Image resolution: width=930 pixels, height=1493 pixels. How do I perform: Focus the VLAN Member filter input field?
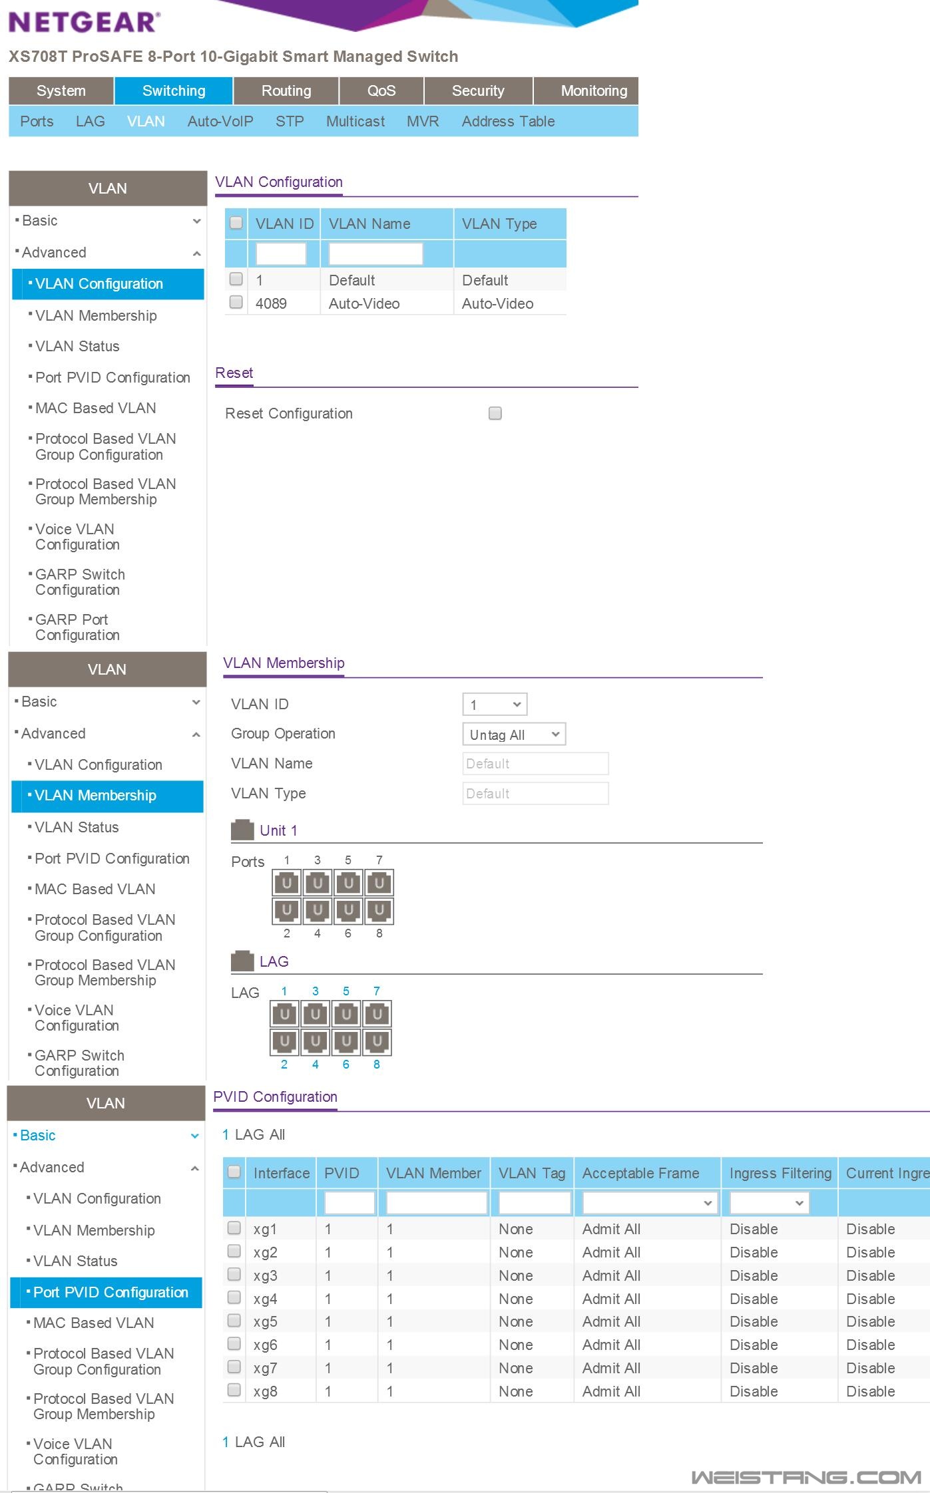(x=437, y=1202)
